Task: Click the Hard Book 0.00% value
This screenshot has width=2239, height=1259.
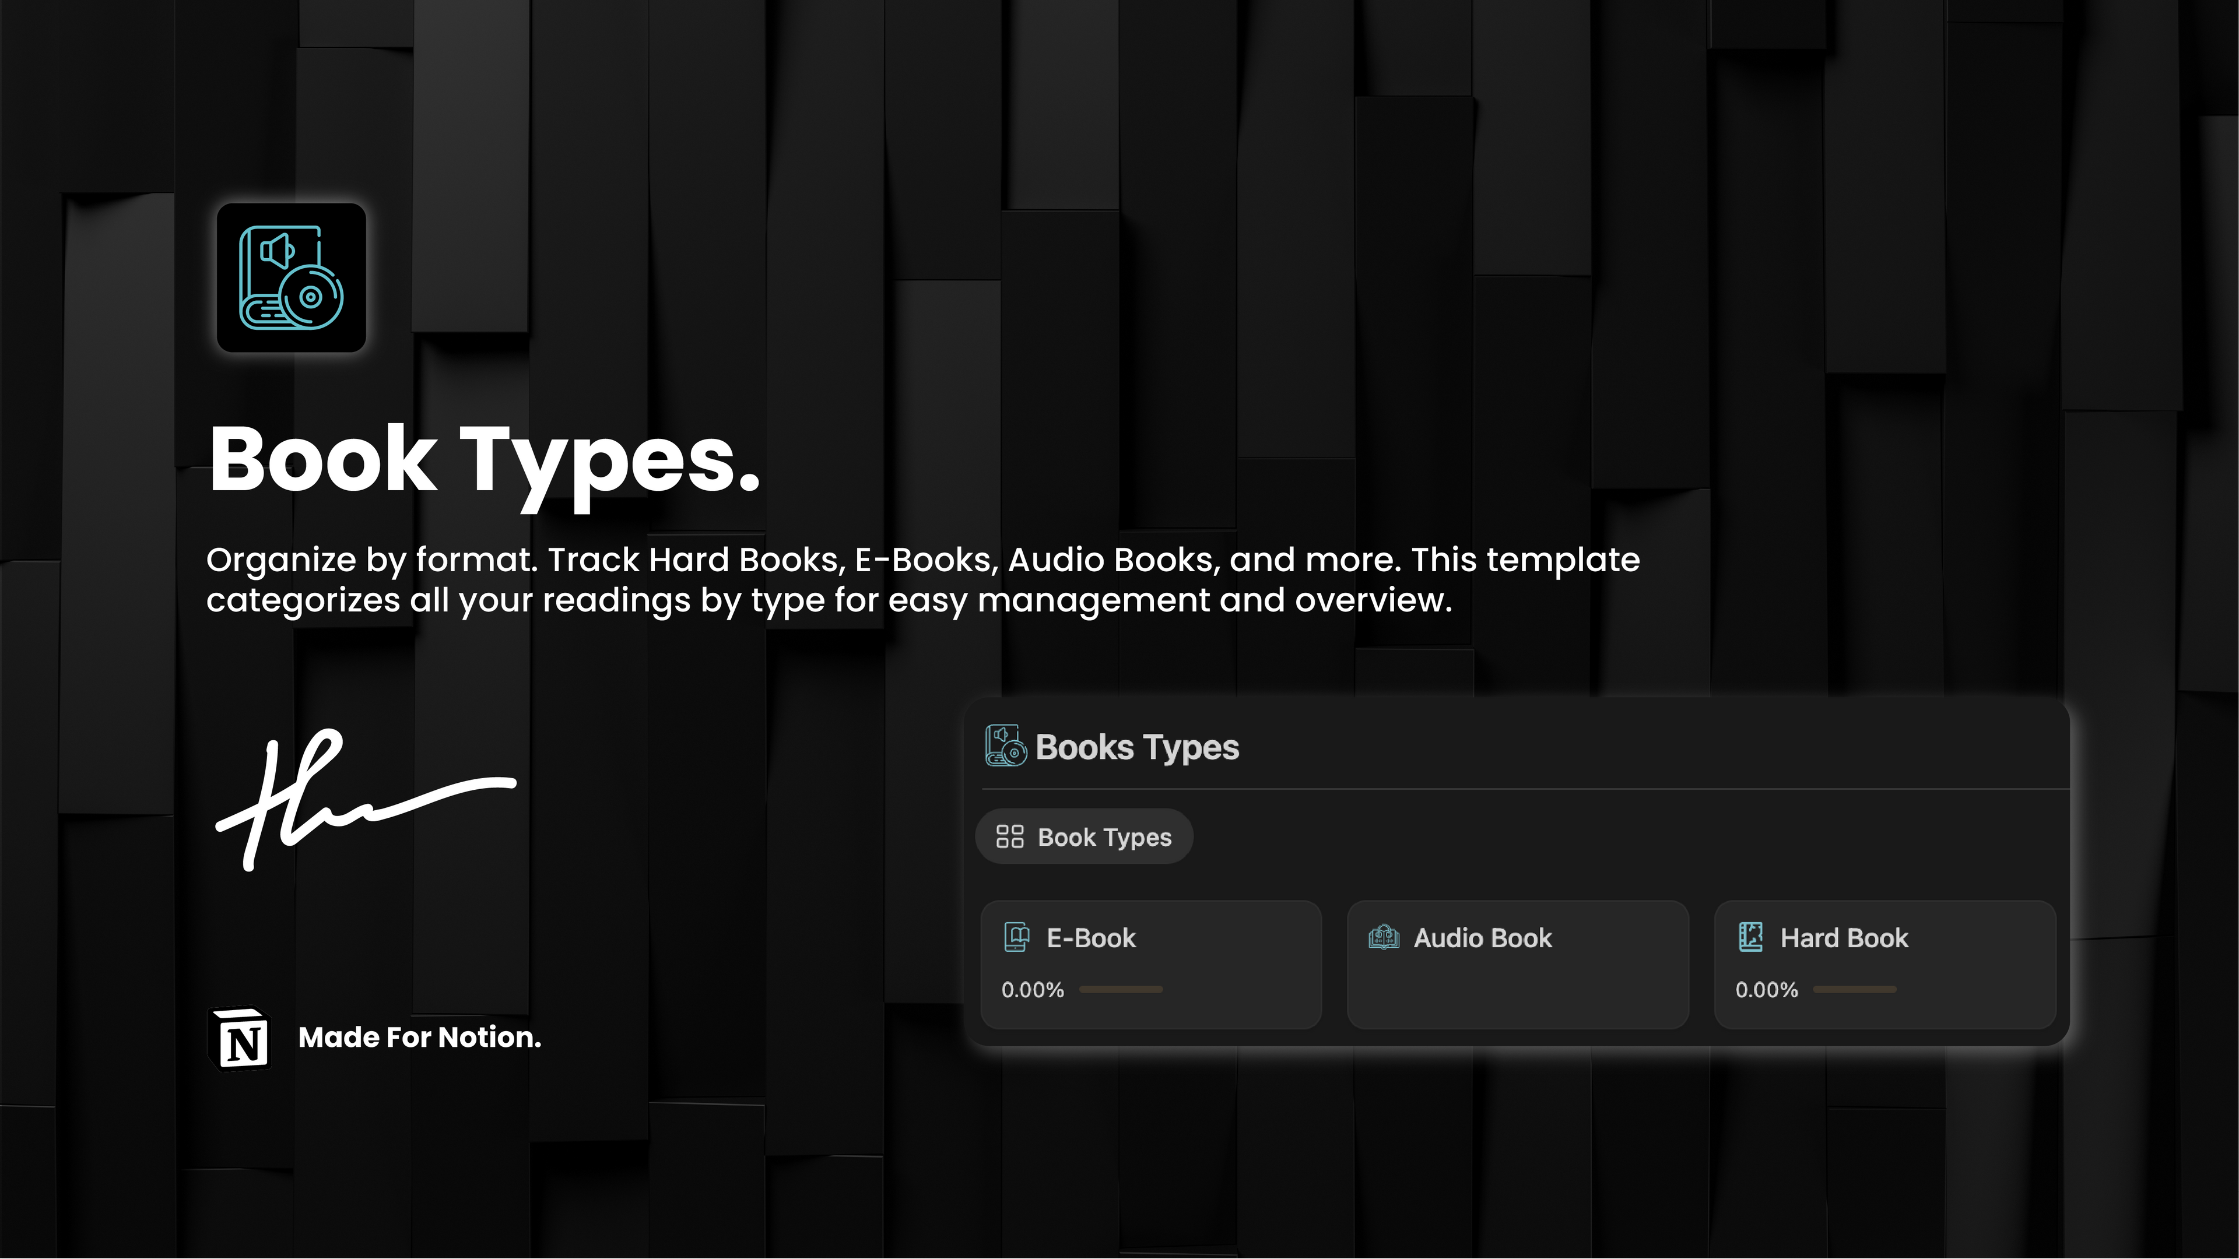Action: tap(1766, 990)
